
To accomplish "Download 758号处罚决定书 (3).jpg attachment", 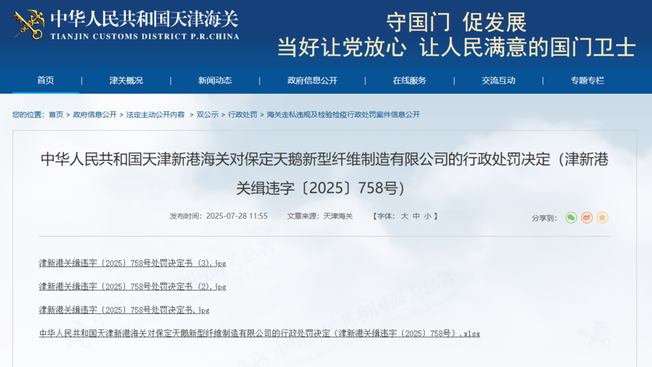I will point(132,263).
